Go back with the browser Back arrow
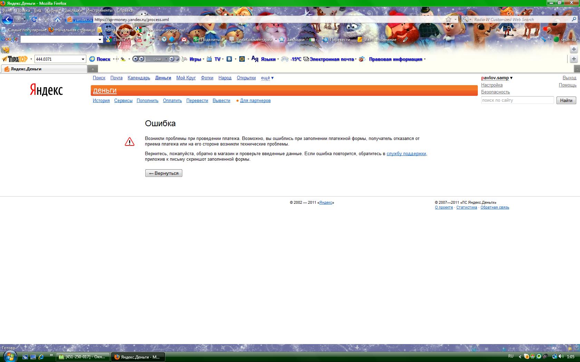 pos(7,19)
